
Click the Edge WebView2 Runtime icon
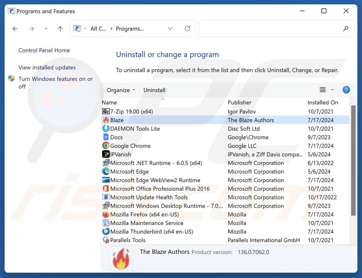[x=106, y=180]
